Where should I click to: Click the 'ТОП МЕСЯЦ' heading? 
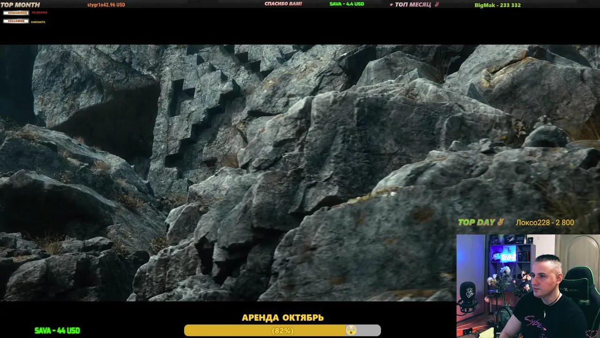(413, 5)
